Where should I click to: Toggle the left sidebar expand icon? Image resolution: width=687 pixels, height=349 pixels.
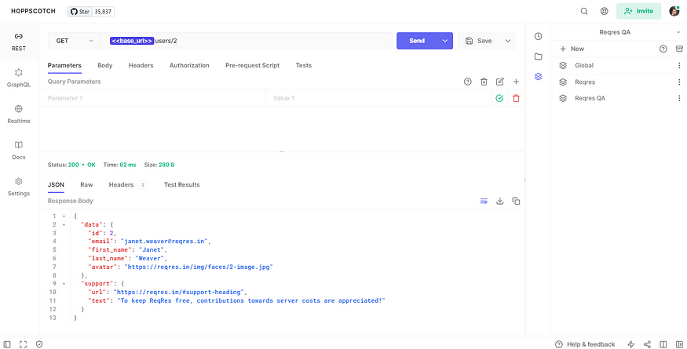[7, 344]
